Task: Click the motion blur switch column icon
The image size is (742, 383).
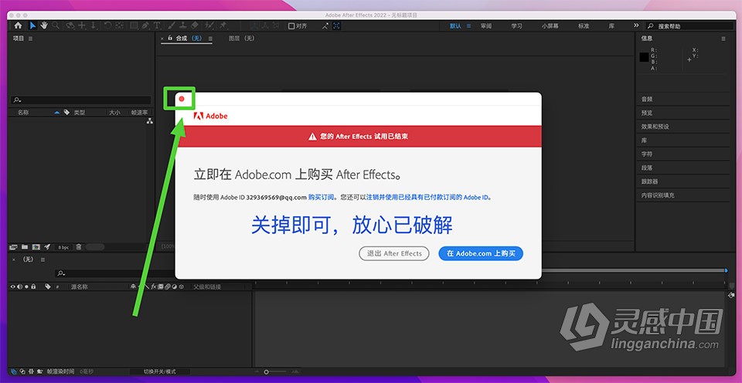Action: tap(168, 286)
